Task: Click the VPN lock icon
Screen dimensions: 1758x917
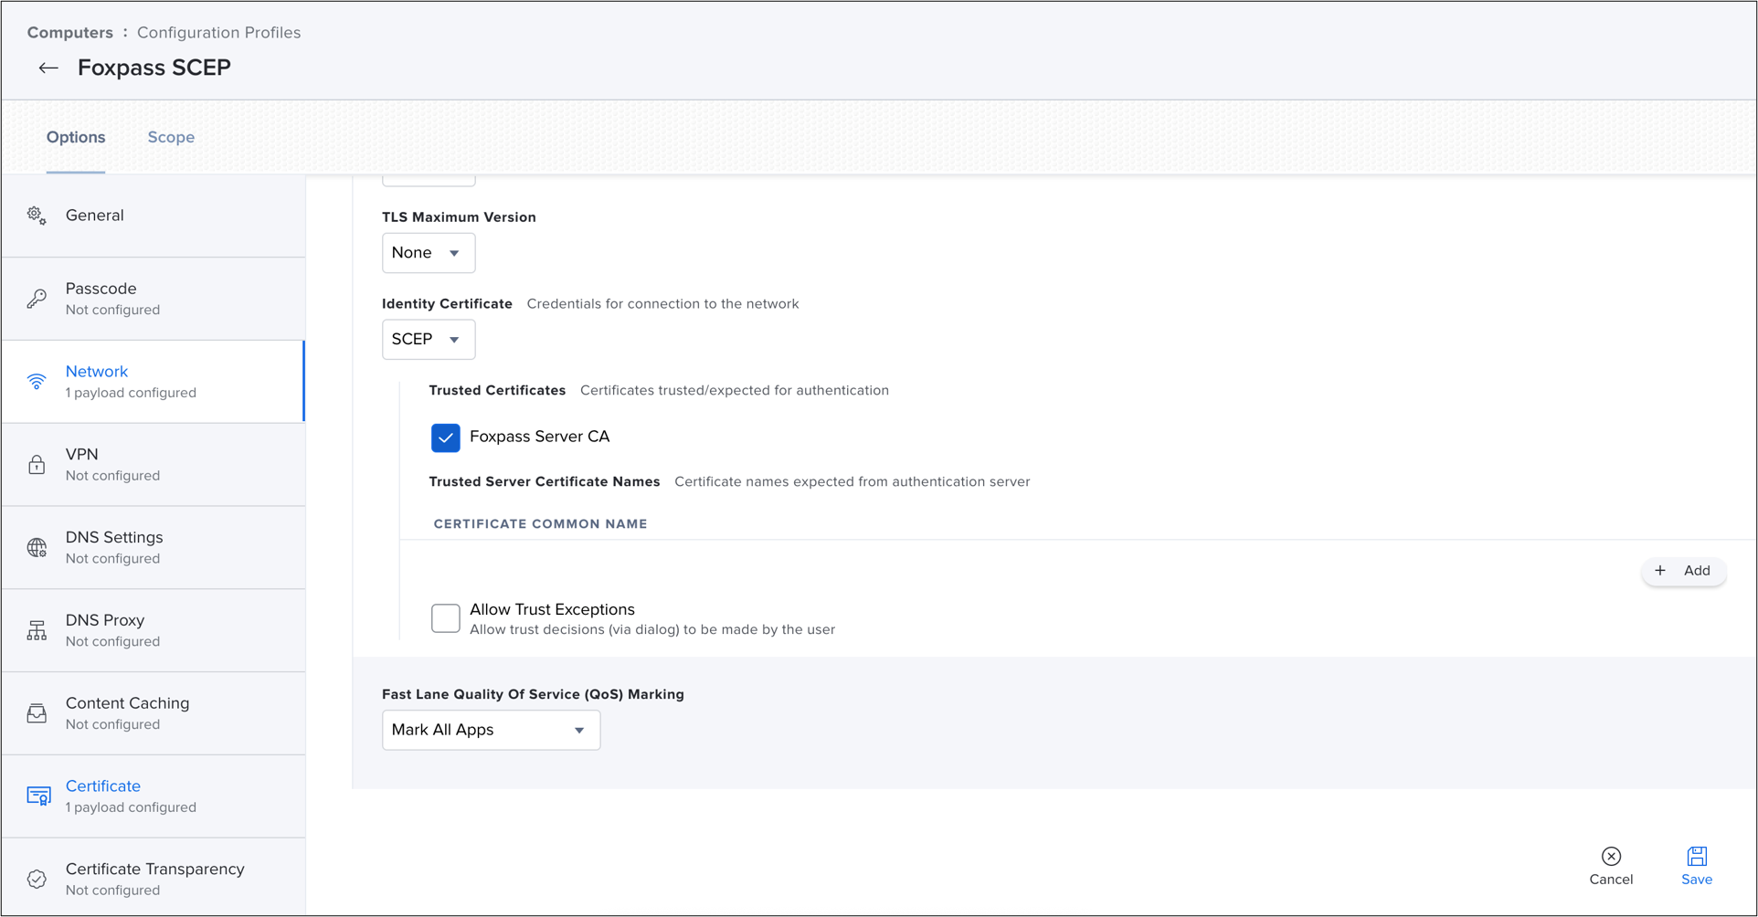Action: pyautogui.click(x=37, y=465)
